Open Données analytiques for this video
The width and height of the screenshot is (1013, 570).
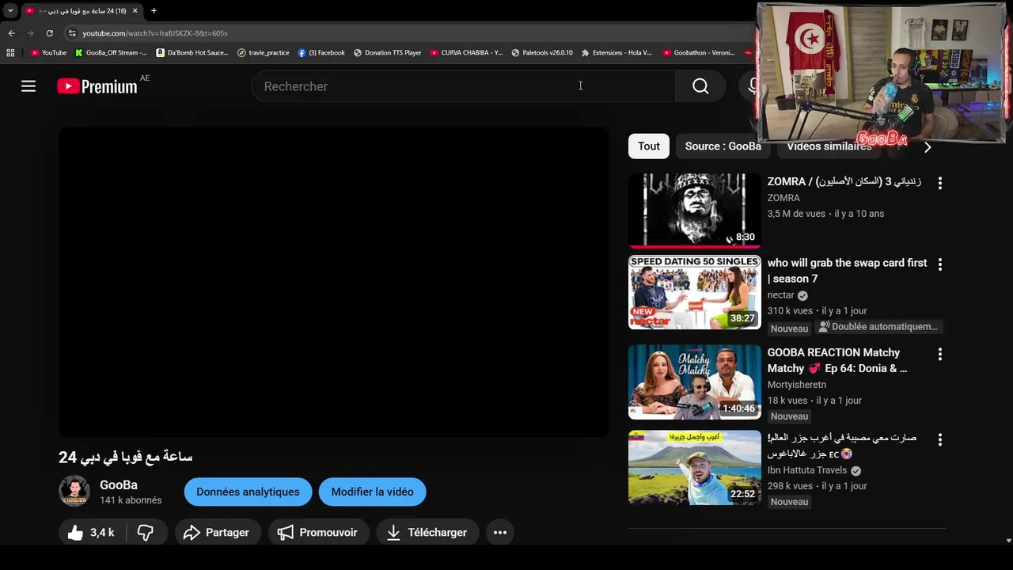pos(248,492)
